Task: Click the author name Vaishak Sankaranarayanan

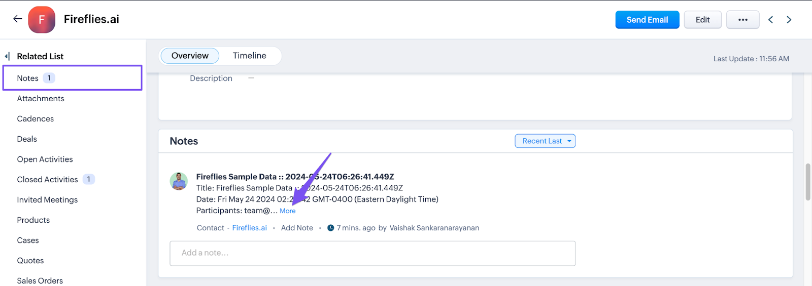Action: 434,228
